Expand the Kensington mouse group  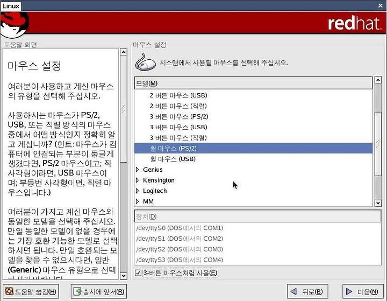point(138,180)
